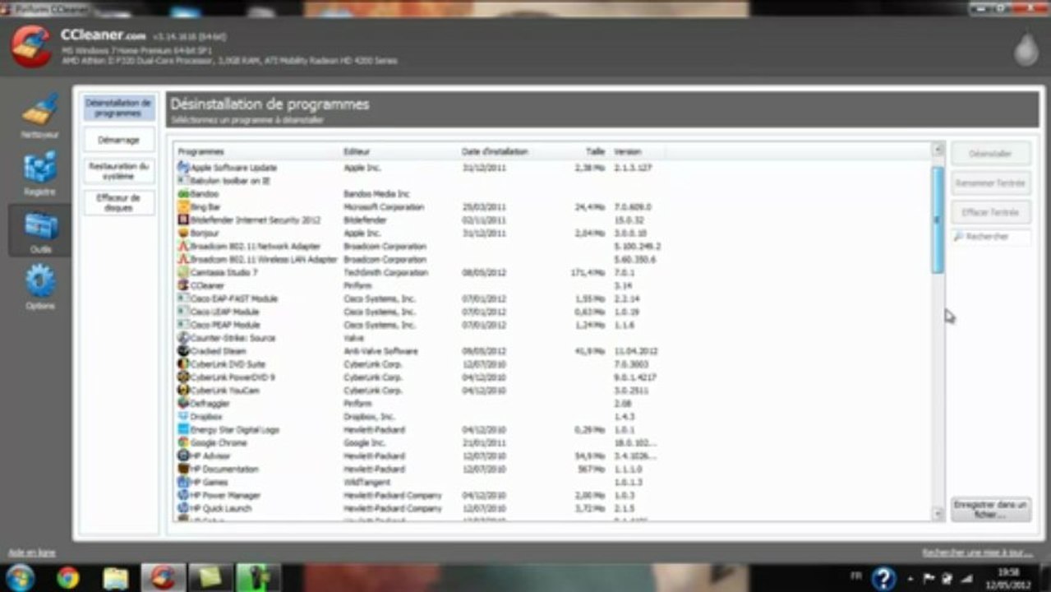Select the Babylon toolbar on IE row

point(553,180)
